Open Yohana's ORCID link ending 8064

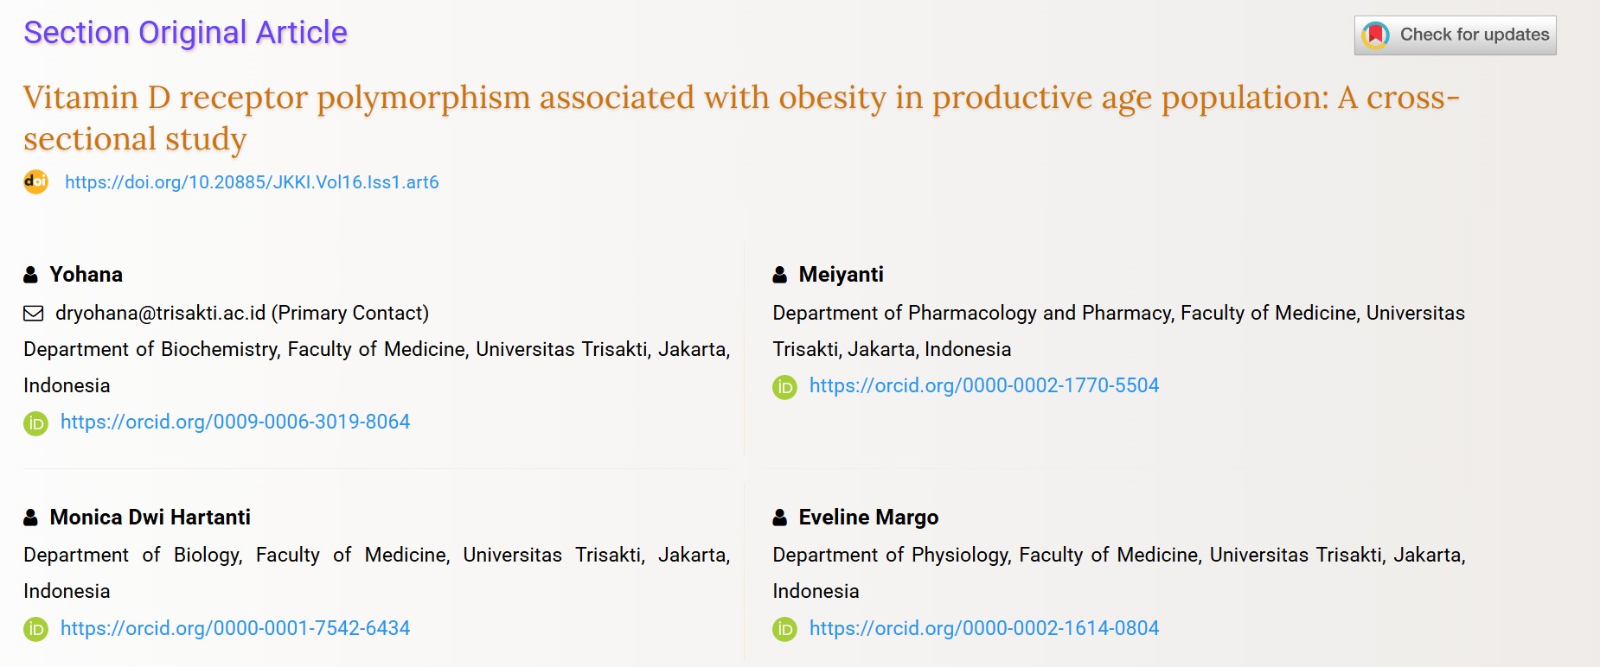coord(235,422)
